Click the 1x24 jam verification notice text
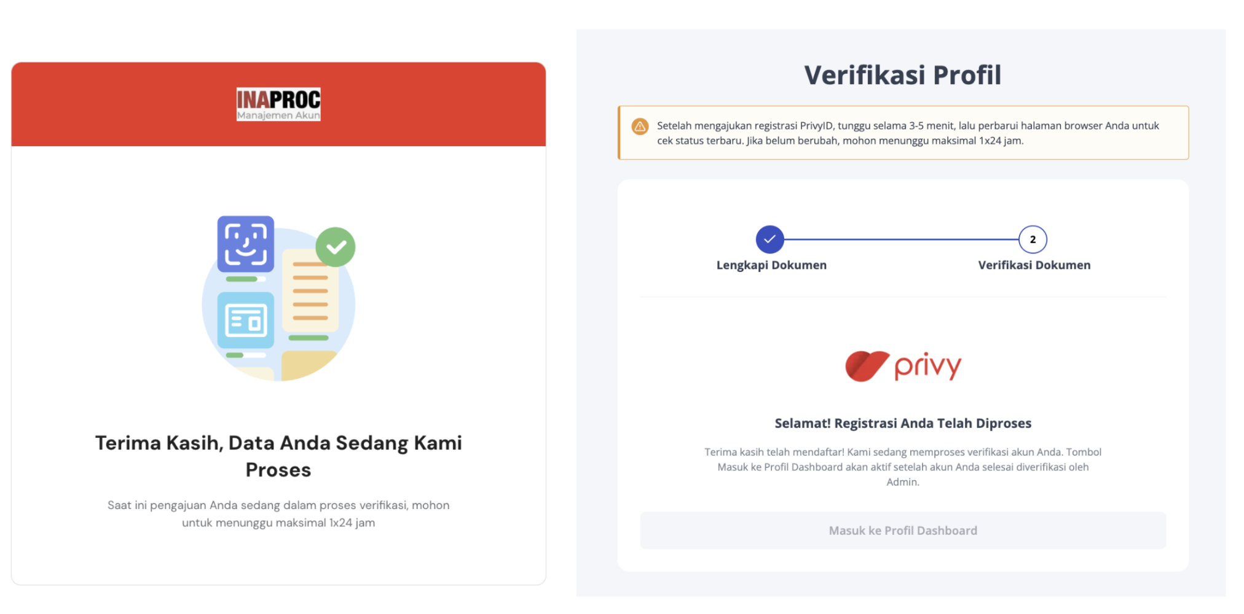The height and width of the screenshot is (614, 1244). (278, 514)
